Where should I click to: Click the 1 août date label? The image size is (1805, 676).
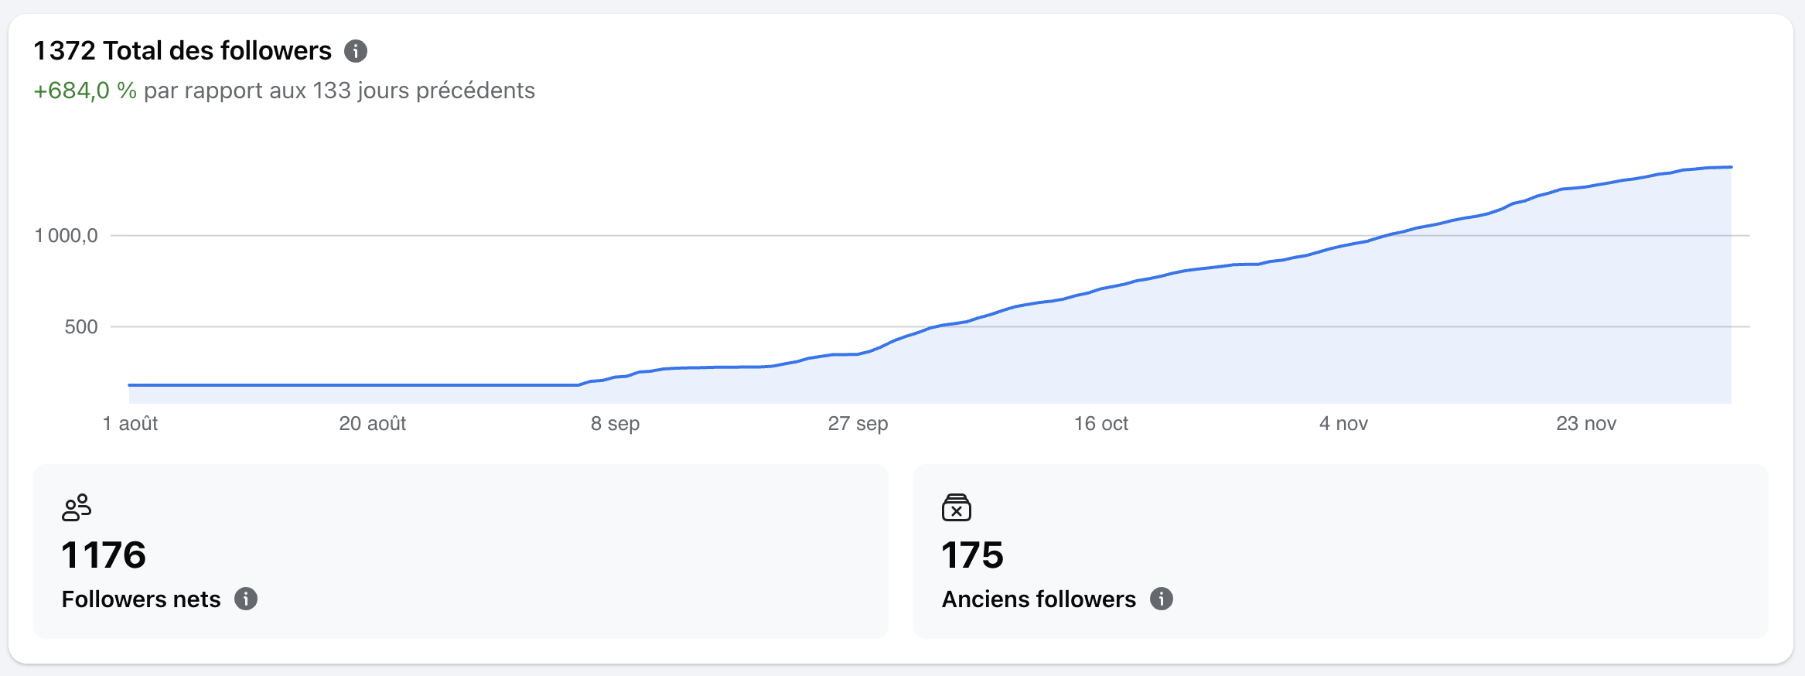pos(130,423)
